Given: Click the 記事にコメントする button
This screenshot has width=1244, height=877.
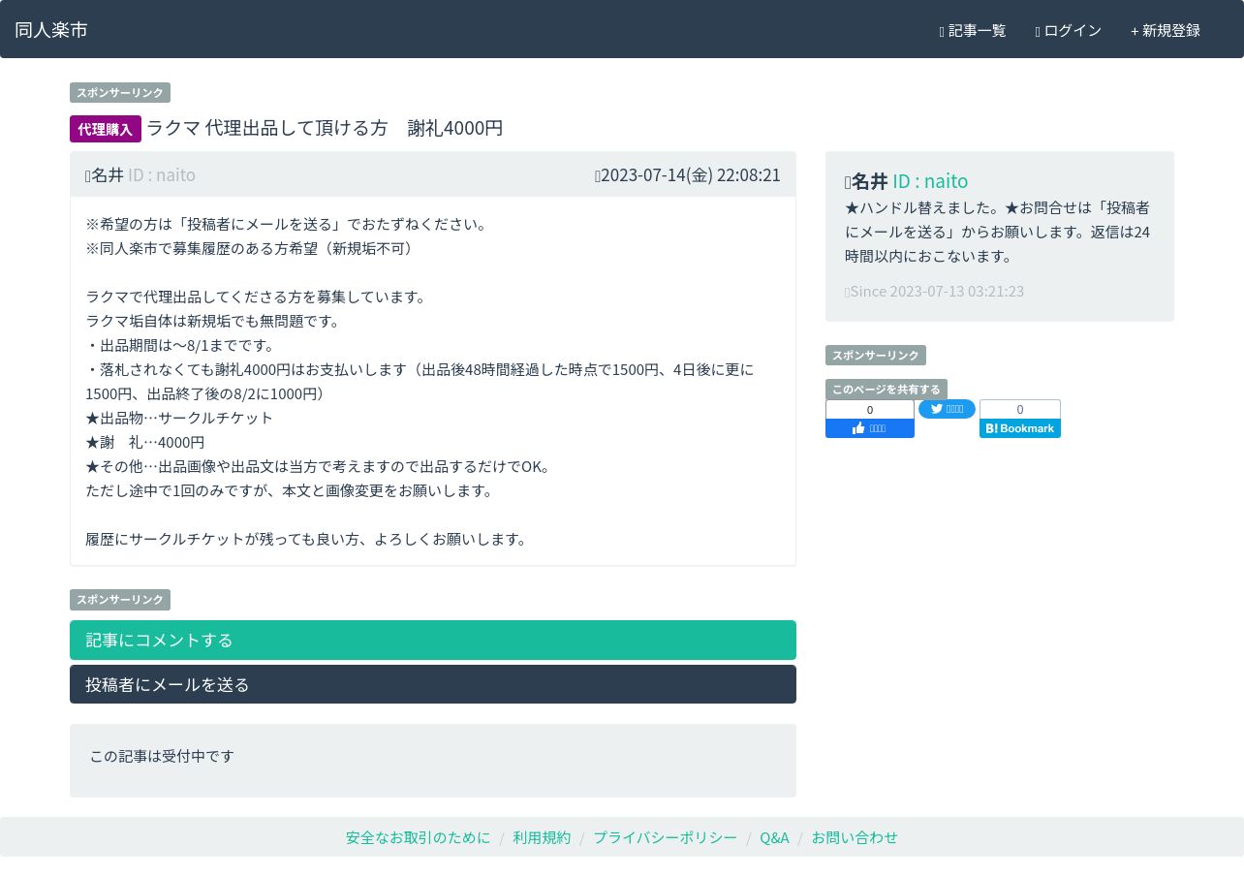Looking at the screenshot, I should [x=433, y=641].
